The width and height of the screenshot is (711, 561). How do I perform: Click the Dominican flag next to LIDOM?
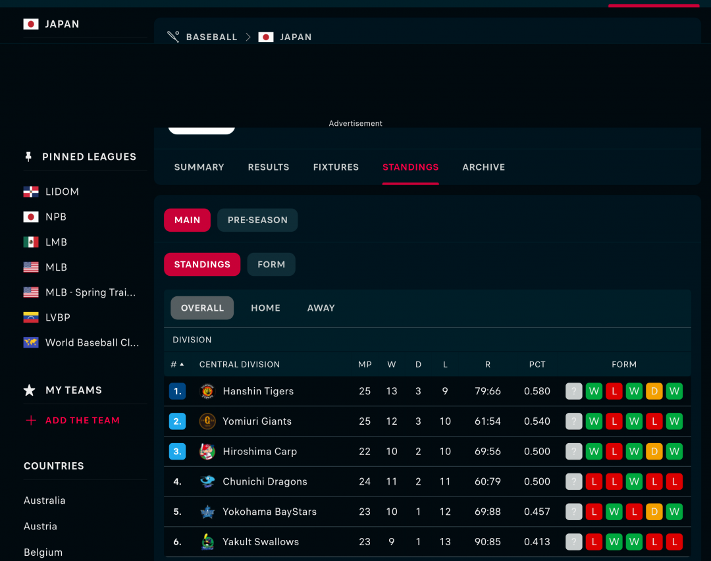[x=31, y=192]
